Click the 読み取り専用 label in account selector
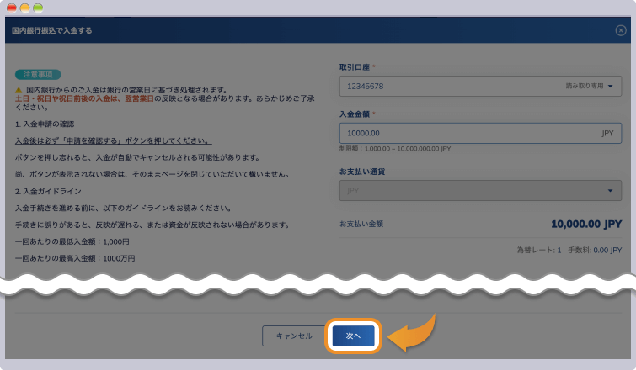This screenshot has height=370, width=636. click(x=583, y=86)
